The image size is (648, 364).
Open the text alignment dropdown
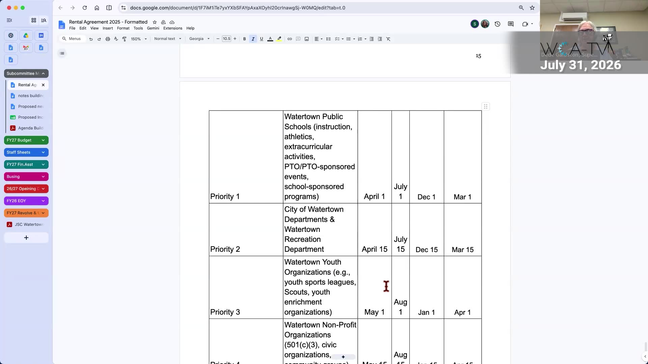coord(319,39)
